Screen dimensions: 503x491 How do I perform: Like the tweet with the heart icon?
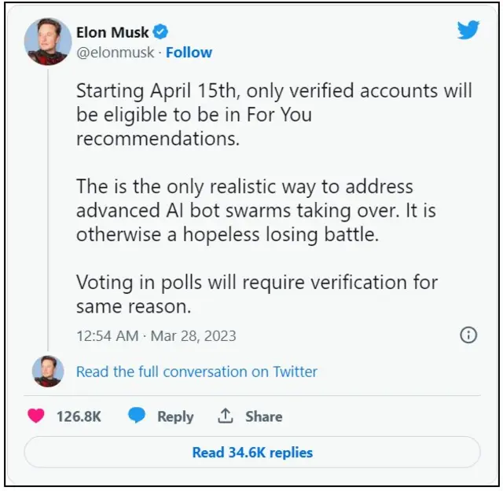coord(36,416)
